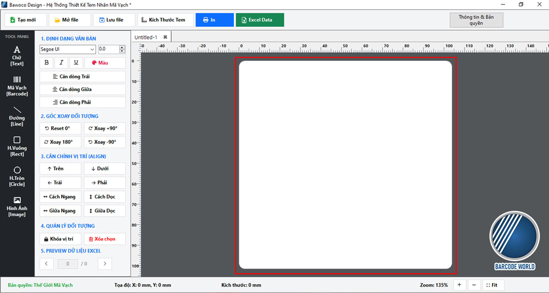This screenshot has width=549, height=293.
Task: Select the Đường [Line] tool
Action: [x=17, y=116]
